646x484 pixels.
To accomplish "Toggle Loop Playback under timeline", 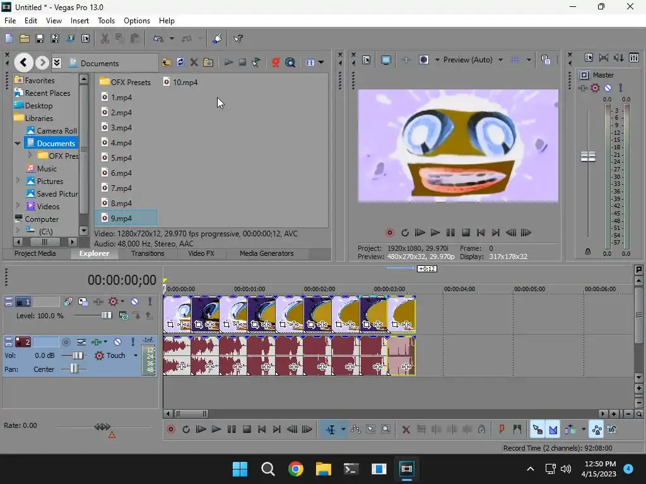I will (186, 430).
